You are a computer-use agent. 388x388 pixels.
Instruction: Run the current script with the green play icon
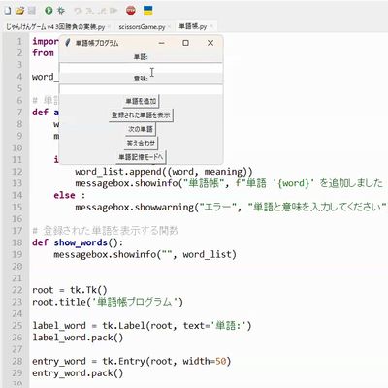pos(48,11)
